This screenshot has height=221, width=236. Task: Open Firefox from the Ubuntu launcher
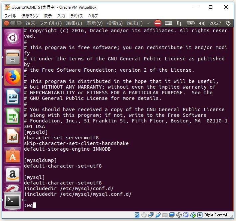point(13,77)
